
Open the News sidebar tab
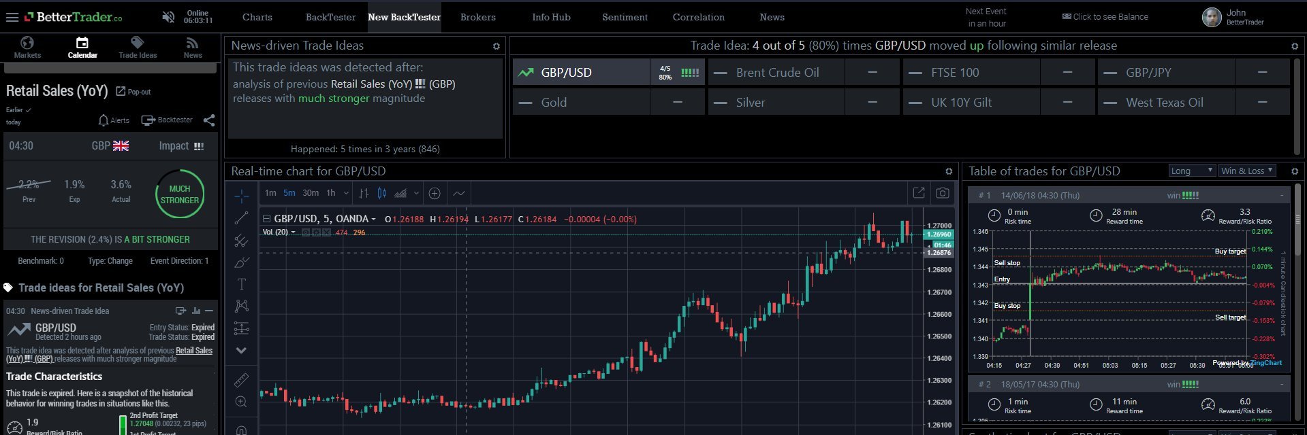[193, 48]
